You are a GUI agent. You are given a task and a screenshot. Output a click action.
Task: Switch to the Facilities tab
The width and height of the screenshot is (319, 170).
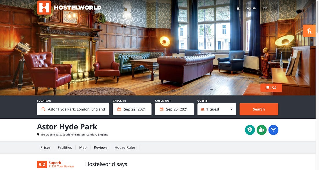(x=65, y=147)
